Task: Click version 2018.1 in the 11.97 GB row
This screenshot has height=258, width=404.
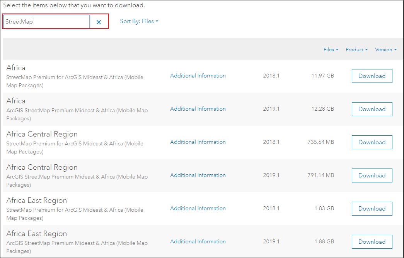Action: [271, 76]
